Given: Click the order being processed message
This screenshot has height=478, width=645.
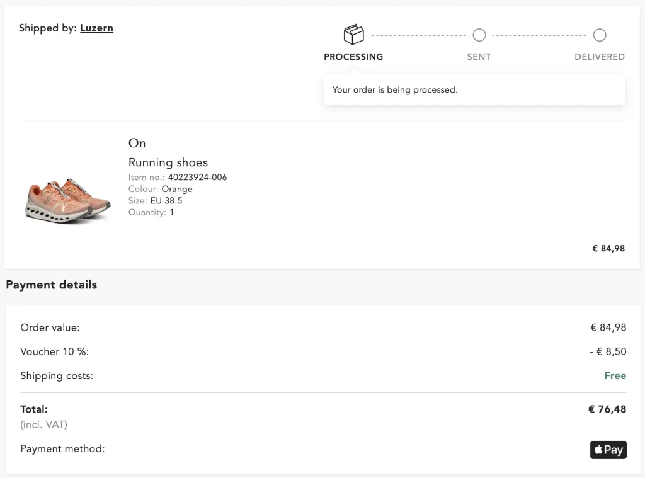Looking at the screenshot, I should point(395,89).
